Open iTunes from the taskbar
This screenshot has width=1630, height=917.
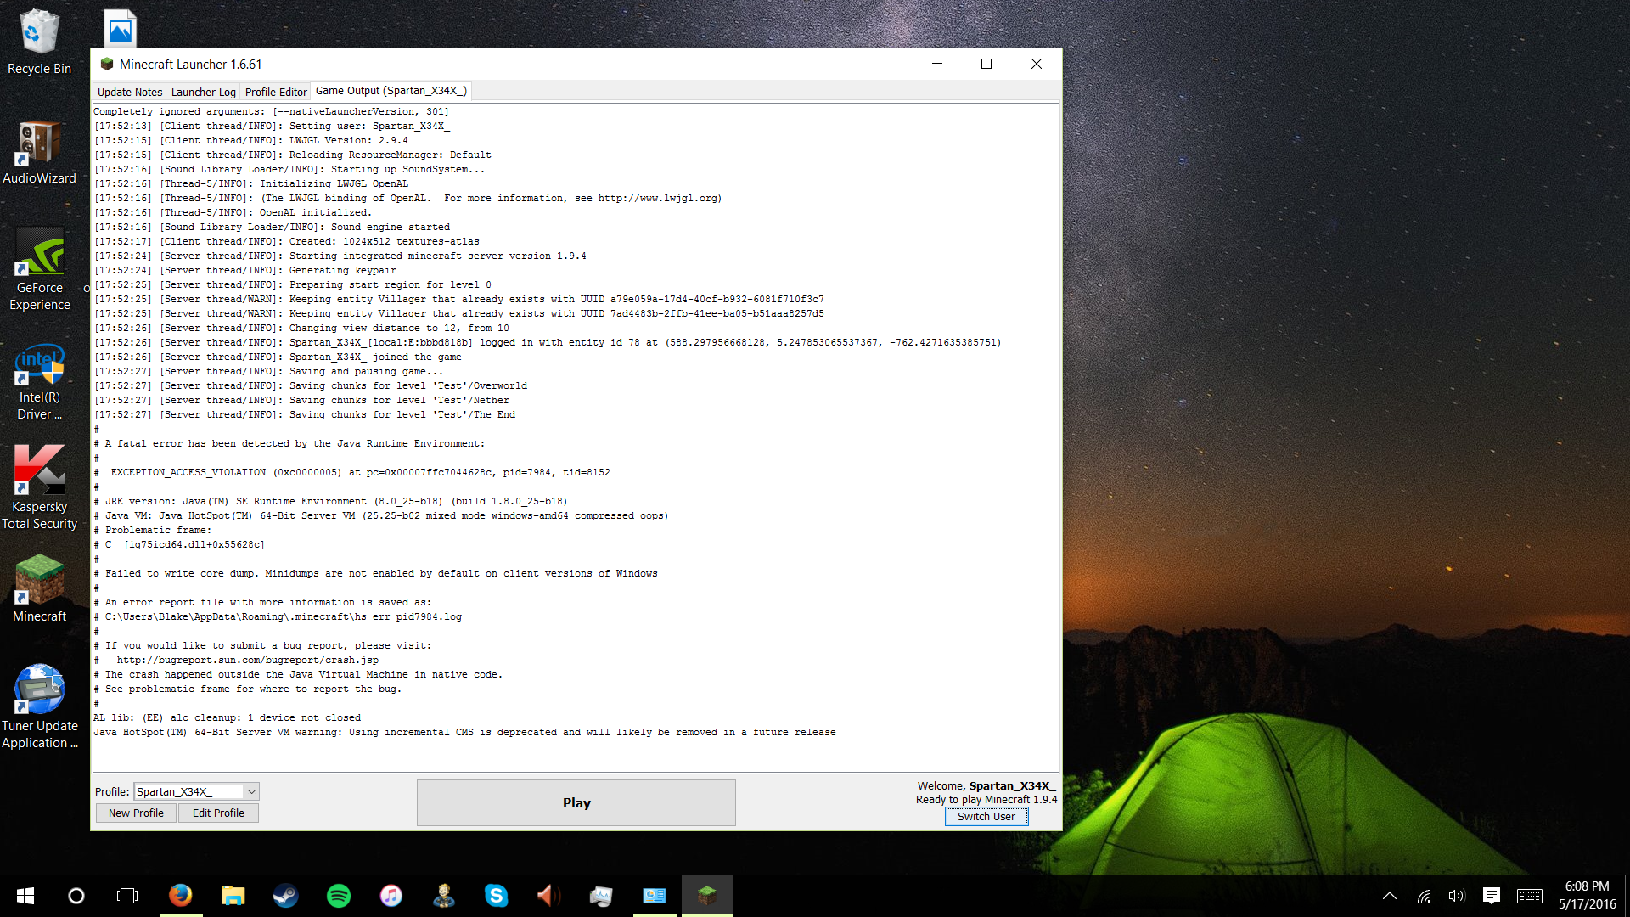point(391,895)
